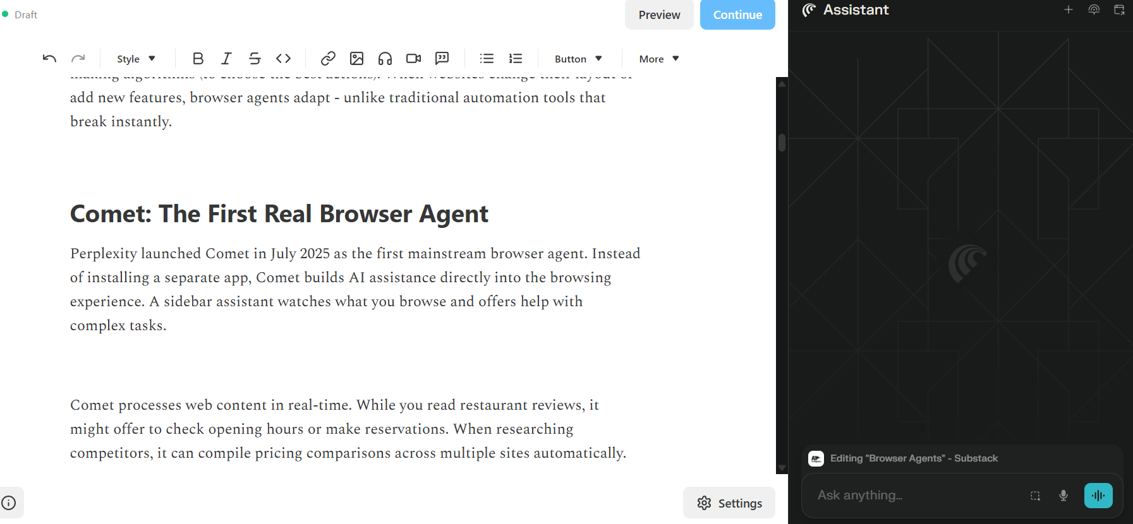Image resolution: width=1133 pixels, height=524 pixels.
Task: Insert a hyperlink
Action: click(328, 59)
